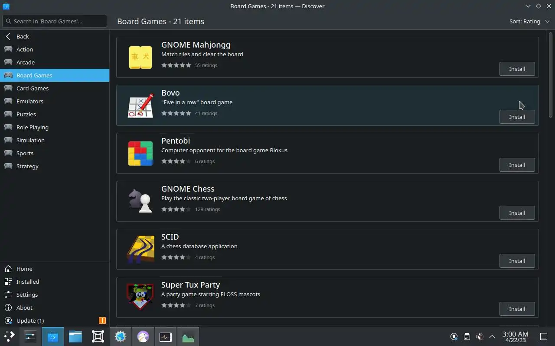Click the SCID title text
The image size is (555, 346).
click(170, 237)
